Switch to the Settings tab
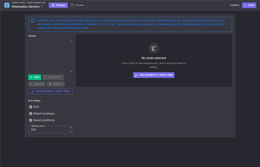Image resolution: width=260 pixels, height=167 pixels. point(58,5)
